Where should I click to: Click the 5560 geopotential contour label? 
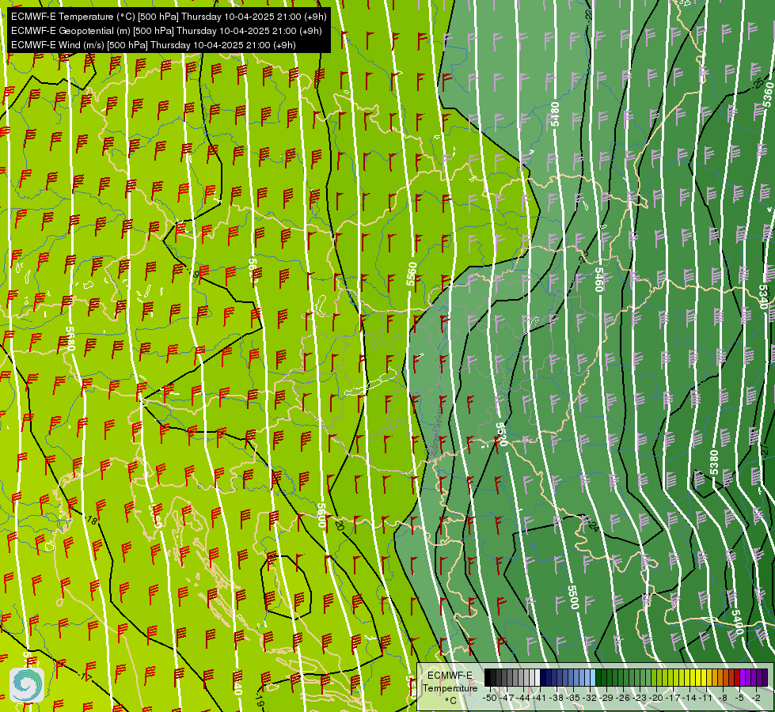(411, 274)
